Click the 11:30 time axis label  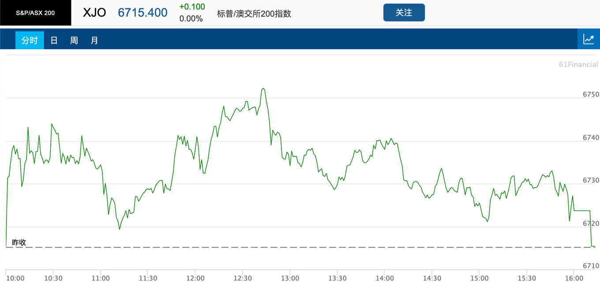click(x=148, y=278)
